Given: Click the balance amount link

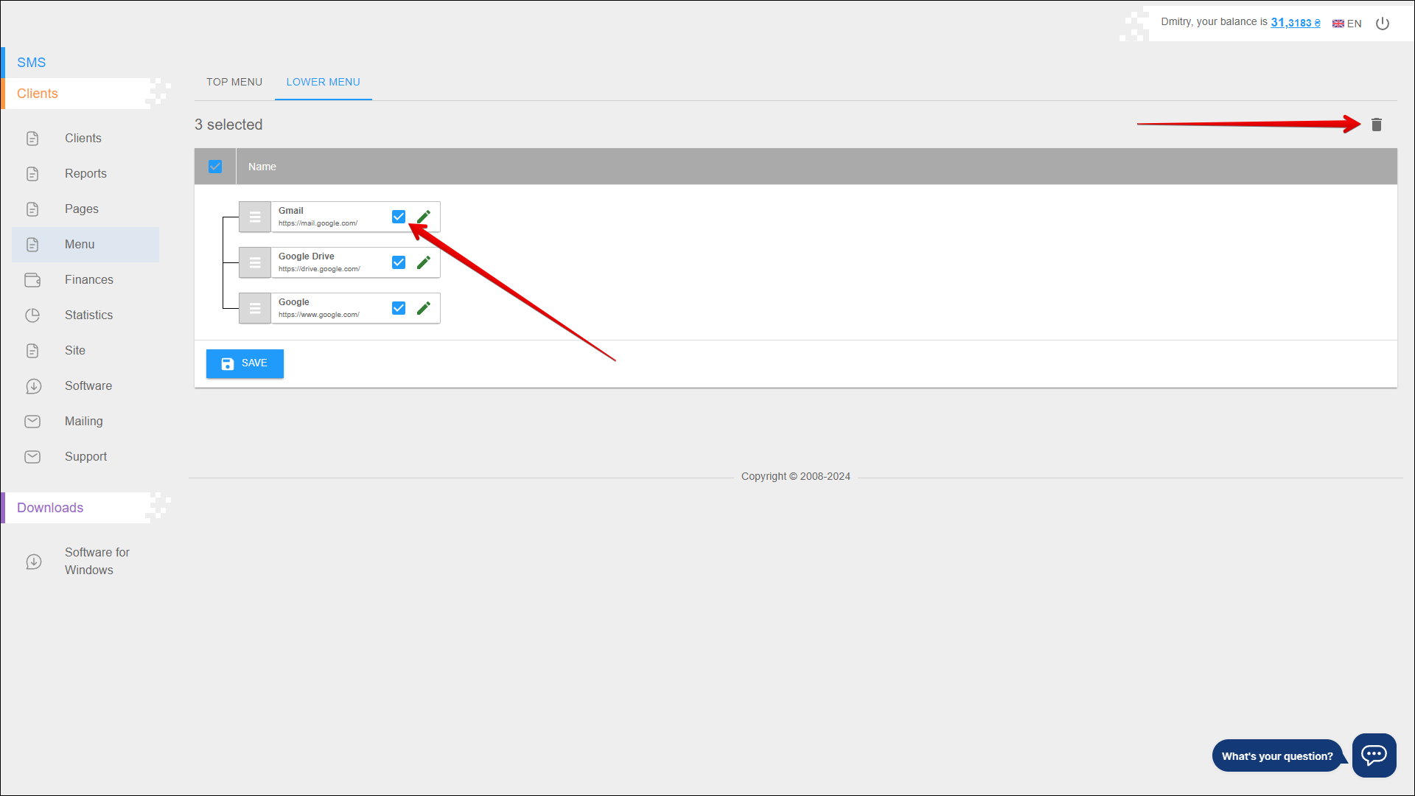Looking at the screenshot, I should point(1295,23).
